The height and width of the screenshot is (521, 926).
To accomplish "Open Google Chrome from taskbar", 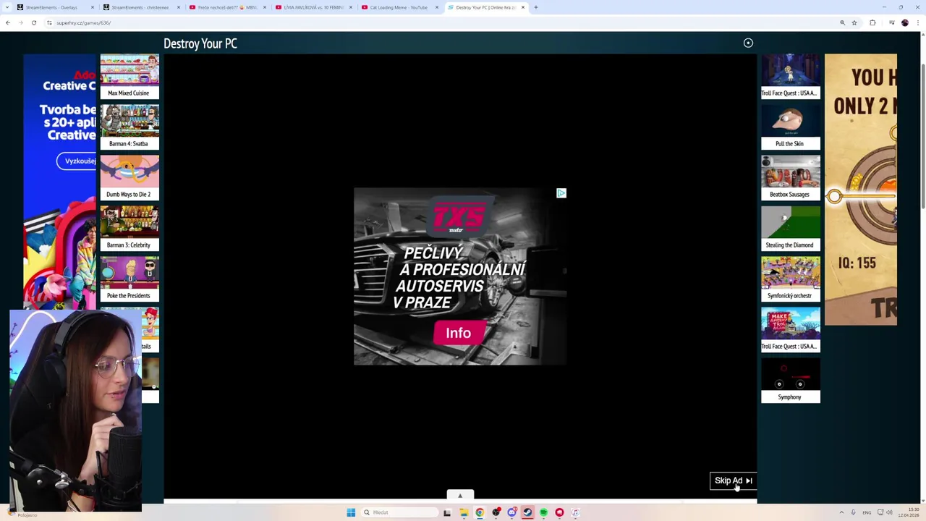I will click(480, 512).
